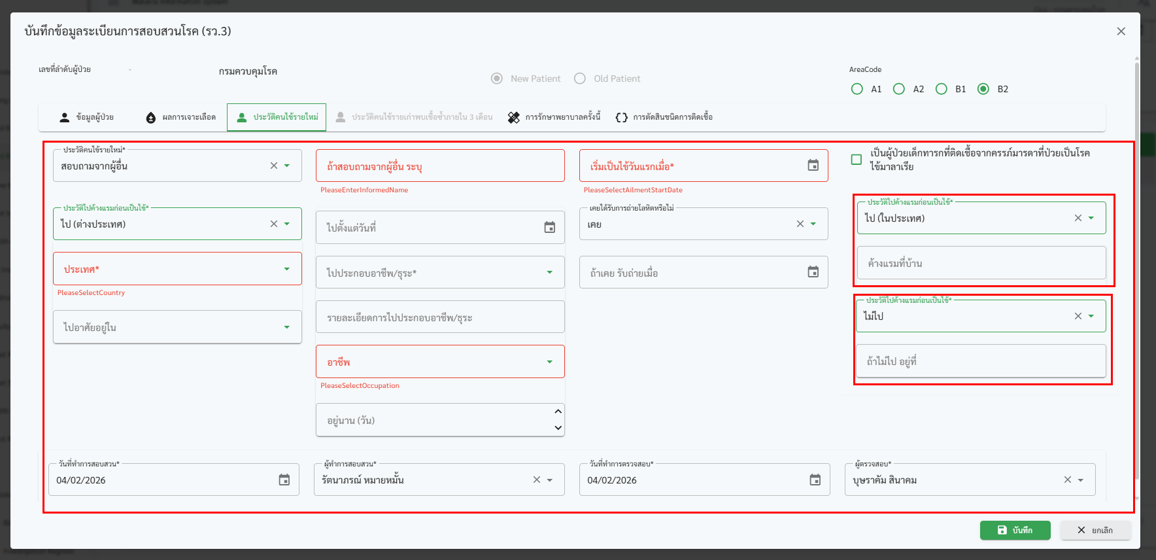Open calendar for first fever date field

pyautogui.click(x=813, y=166)
